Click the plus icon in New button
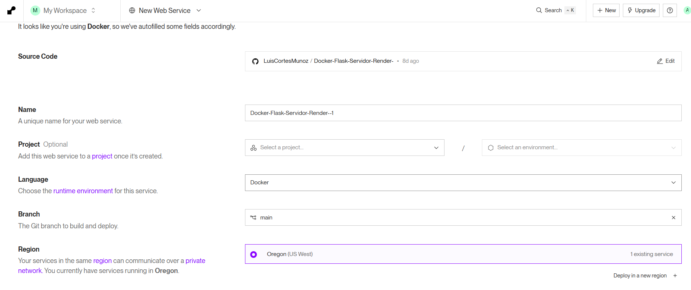691x290 pixels. click(600, 10)
